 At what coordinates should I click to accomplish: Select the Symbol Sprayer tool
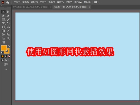click(3, 42)
